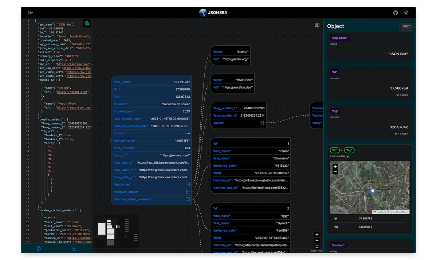Viewport: 437px width, 260px height.
Task: Expand the "complex_object" braces icon
Action: [188, 192]
